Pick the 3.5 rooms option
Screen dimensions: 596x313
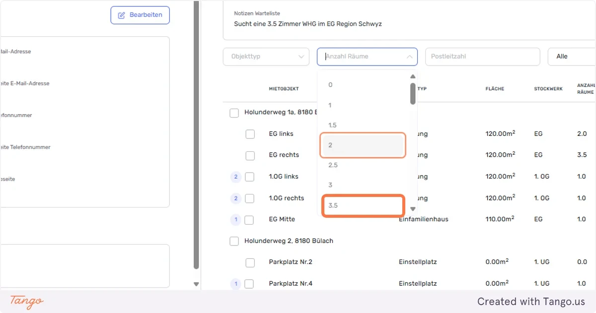click(363, 205)
